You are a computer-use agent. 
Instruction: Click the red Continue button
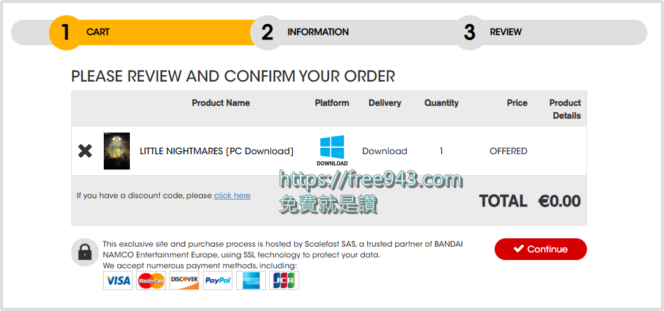click(x=540, y=249)
